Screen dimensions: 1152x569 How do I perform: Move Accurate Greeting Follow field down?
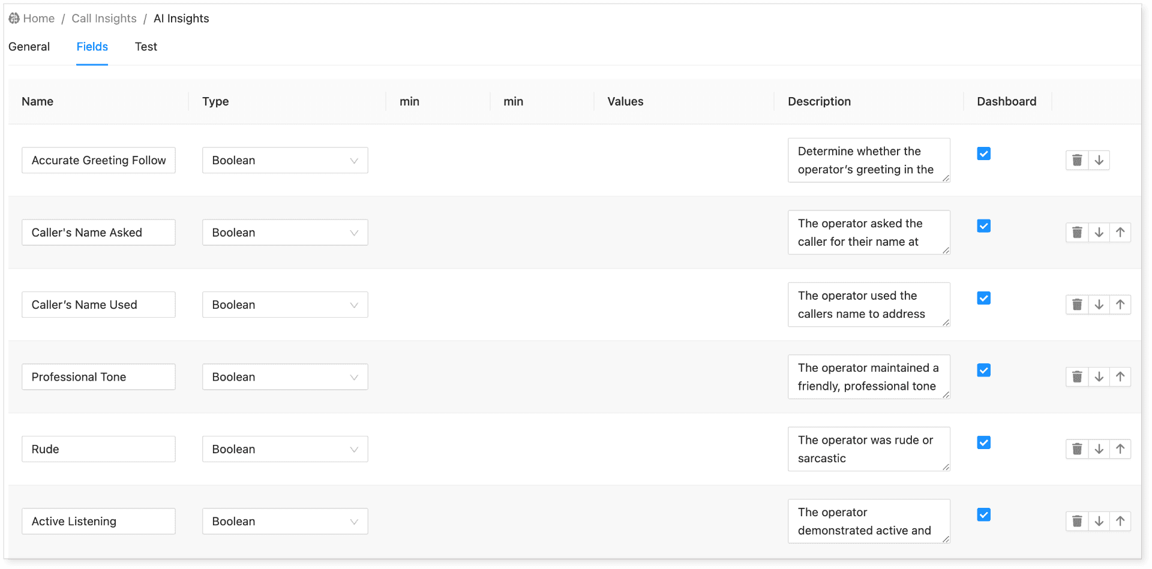pyautogui.click(x=1099, y=160)
